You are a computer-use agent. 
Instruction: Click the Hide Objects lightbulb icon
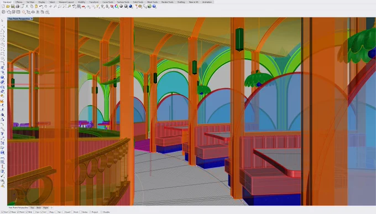point(102,6)
